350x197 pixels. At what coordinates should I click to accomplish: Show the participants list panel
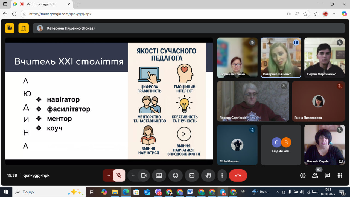(315, 176)
